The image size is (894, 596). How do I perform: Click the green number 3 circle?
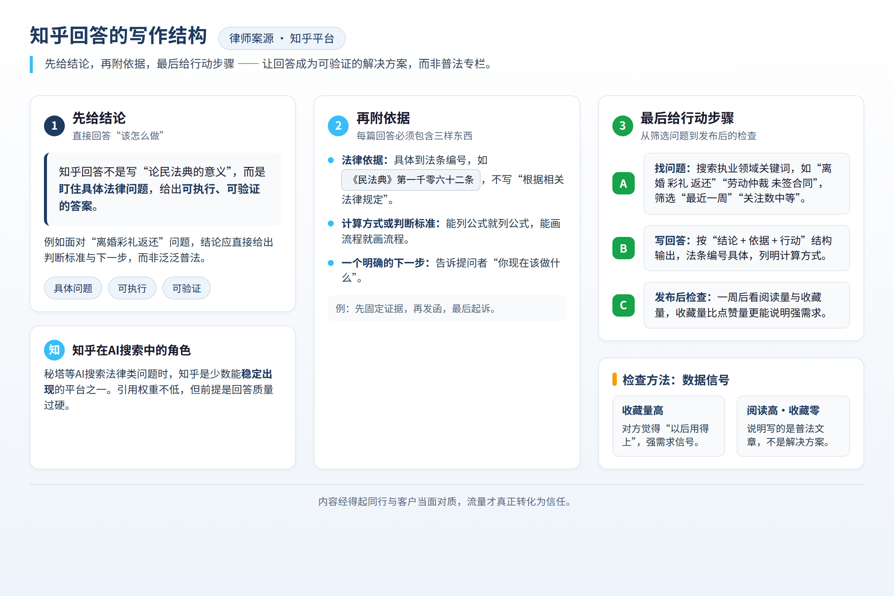coord(622,126)
